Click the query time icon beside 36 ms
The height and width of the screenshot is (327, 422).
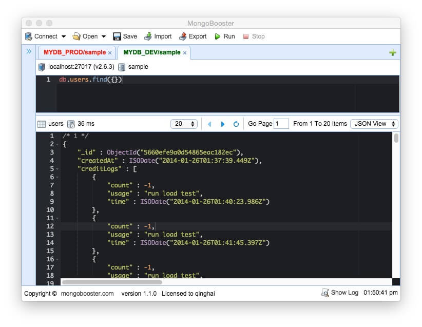71,124
